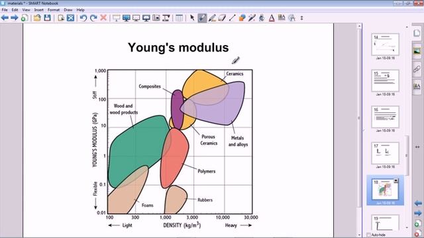Insert a table

click(x=179, y=18)
